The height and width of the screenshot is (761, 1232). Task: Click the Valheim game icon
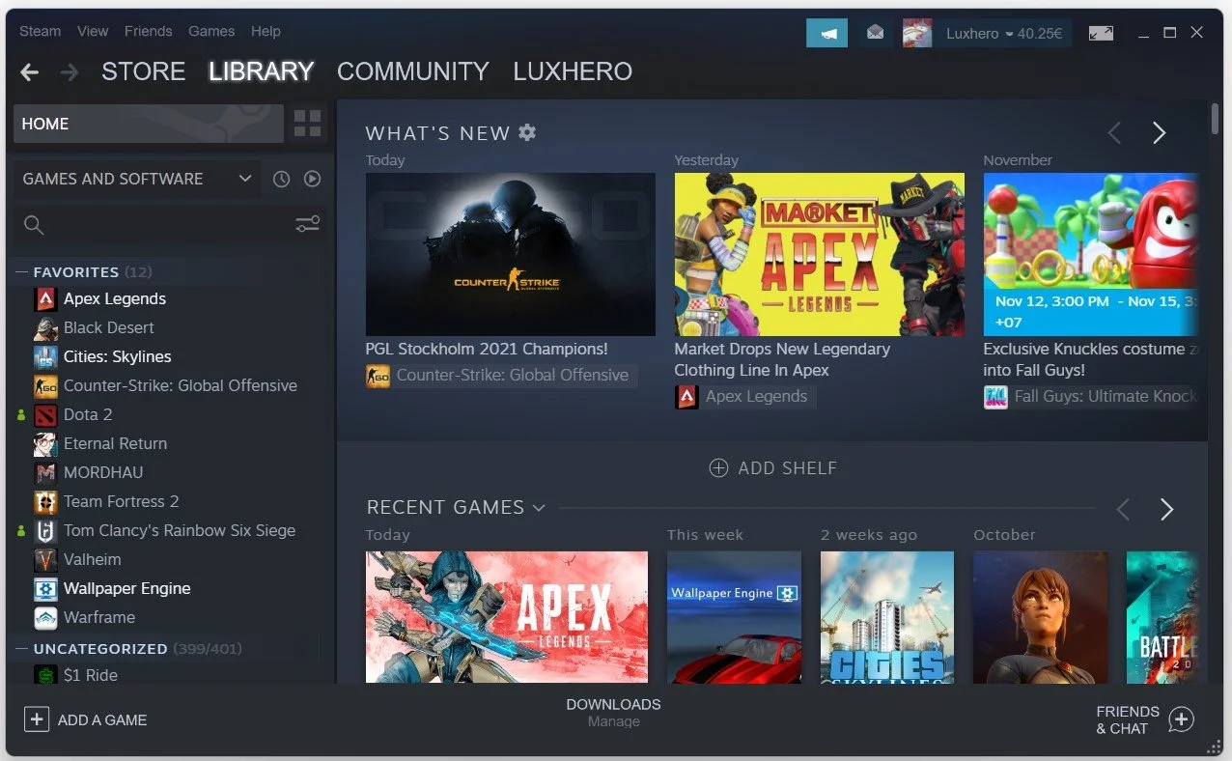pyautogui.click(x=45, y=560)
